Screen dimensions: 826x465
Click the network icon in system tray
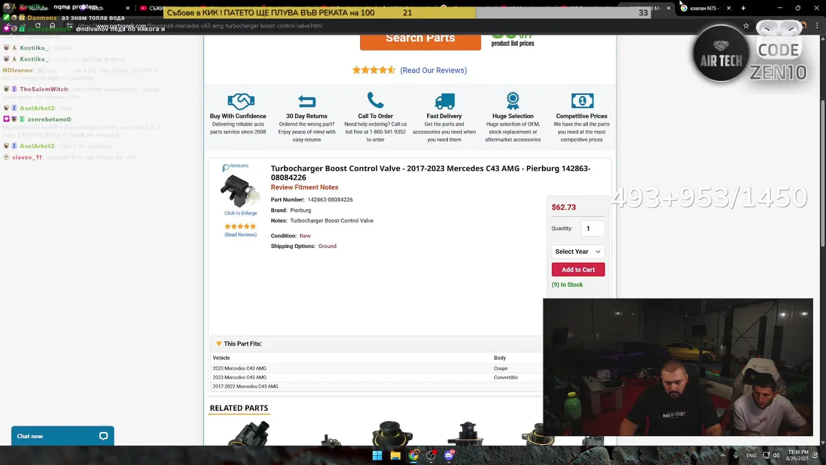[x=766, y=455]
